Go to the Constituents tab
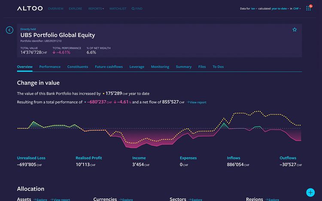This screenshot has width=322, height=201. pyautogui.click(x=78, y=67)
